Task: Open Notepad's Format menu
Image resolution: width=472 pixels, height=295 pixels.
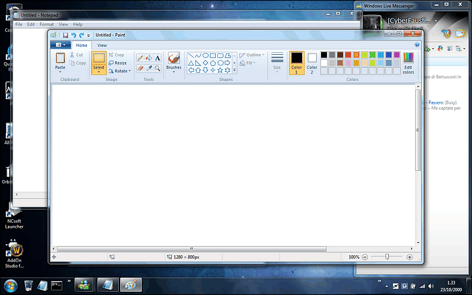Action: pos(46,24)
